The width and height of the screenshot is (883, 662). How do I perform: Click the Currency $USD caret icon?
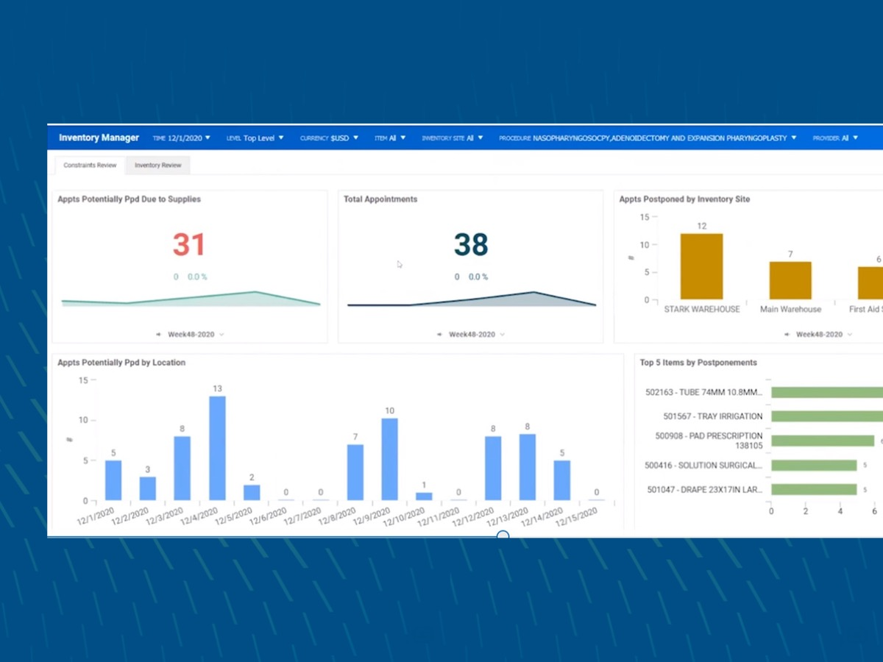[x=356, y=138]
